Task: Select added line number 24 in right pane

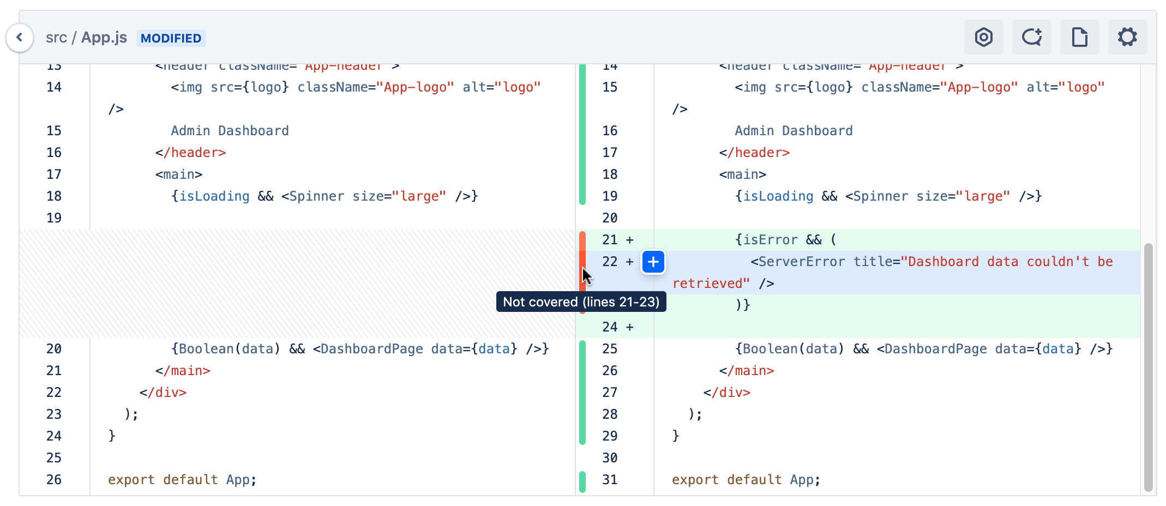Action: click(x=610, y=327)
